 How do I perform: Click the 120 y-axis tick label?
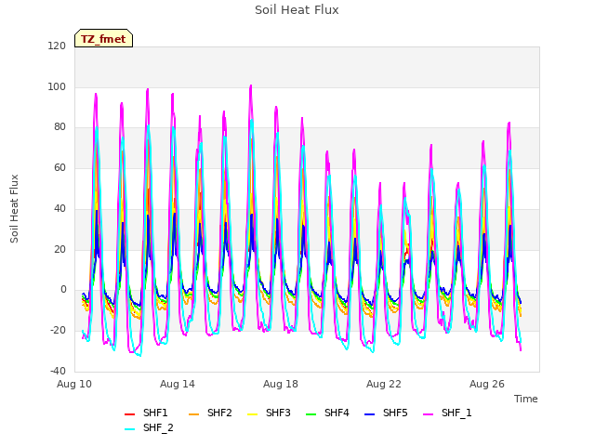[57, 46]
